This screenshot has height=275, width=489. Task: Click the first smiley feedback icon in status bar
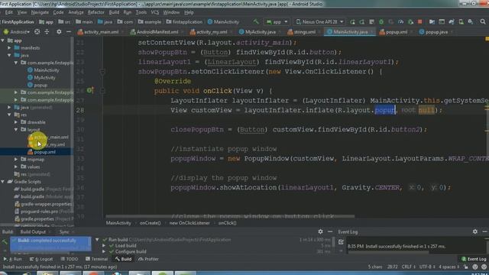[x=475, y=267]
